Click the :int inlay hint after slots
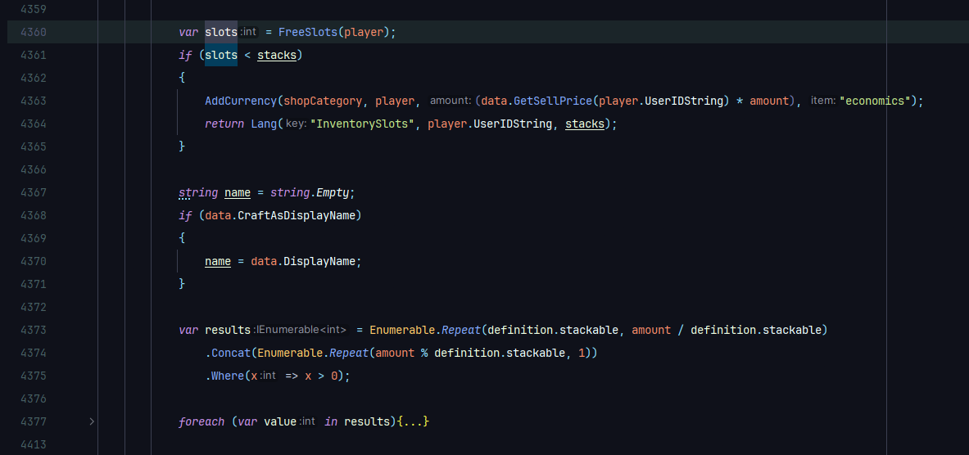The height and width of the screenshot is (455, 969). [248, 32]
